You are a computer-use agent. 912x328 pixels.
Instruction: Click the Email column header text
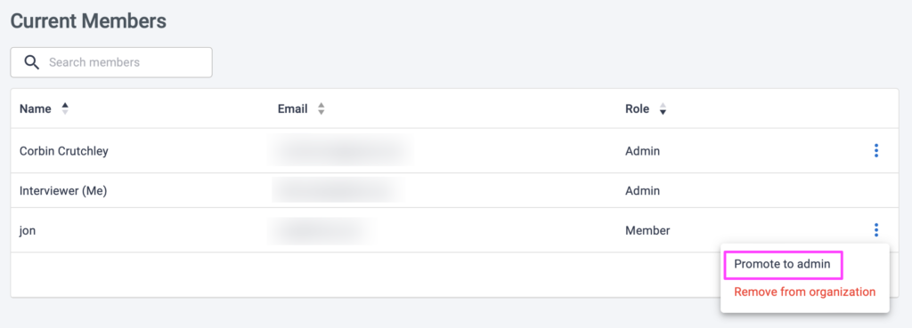click(x=292, y=108)
